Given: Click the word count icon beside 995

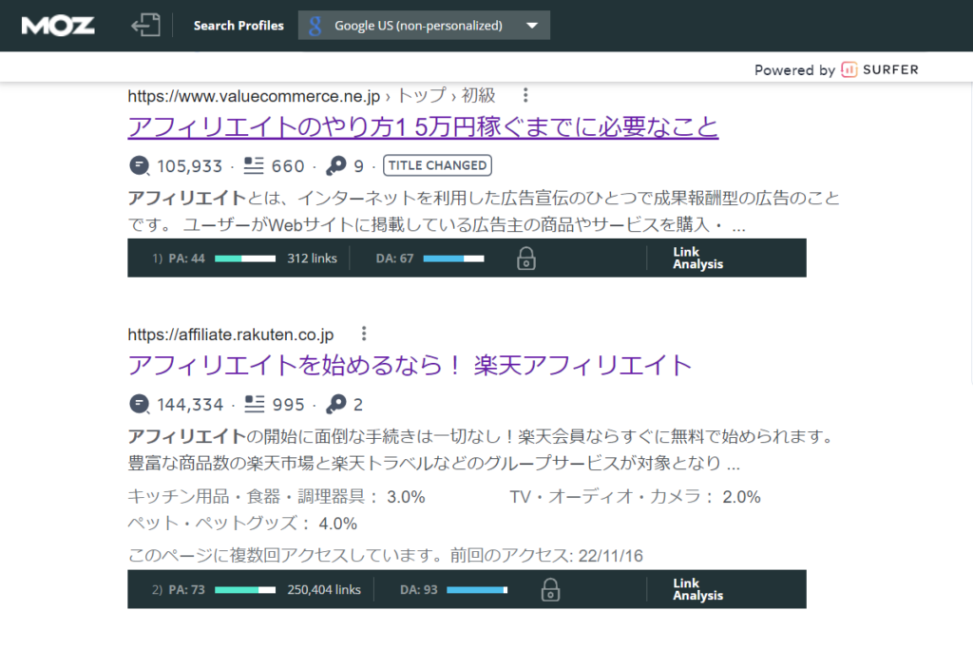Looking at the screenshot, I should click(255, 405).
